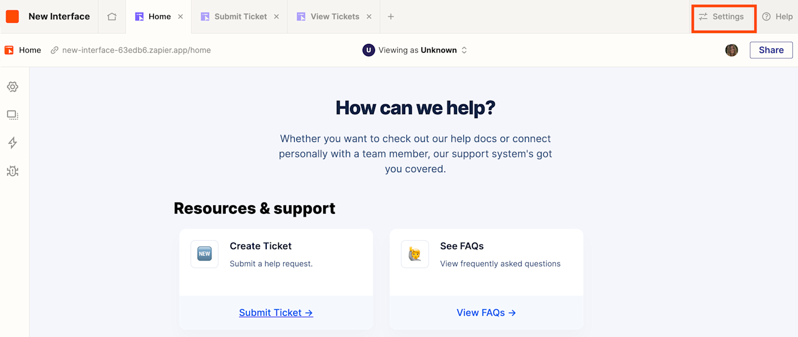This screenshot has height=337, width=798.
Task: Click the orange Zapier logo square
Action: click(x=13, y=17)
